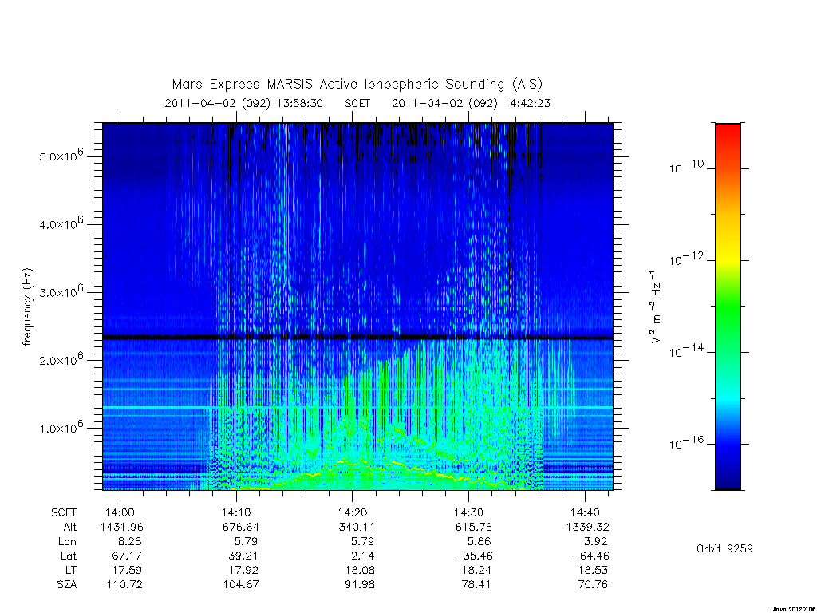Click the plot title 'Mars Express MARSIS Active Ionospheric Sounding (AIS)'

tap(357, 84)
